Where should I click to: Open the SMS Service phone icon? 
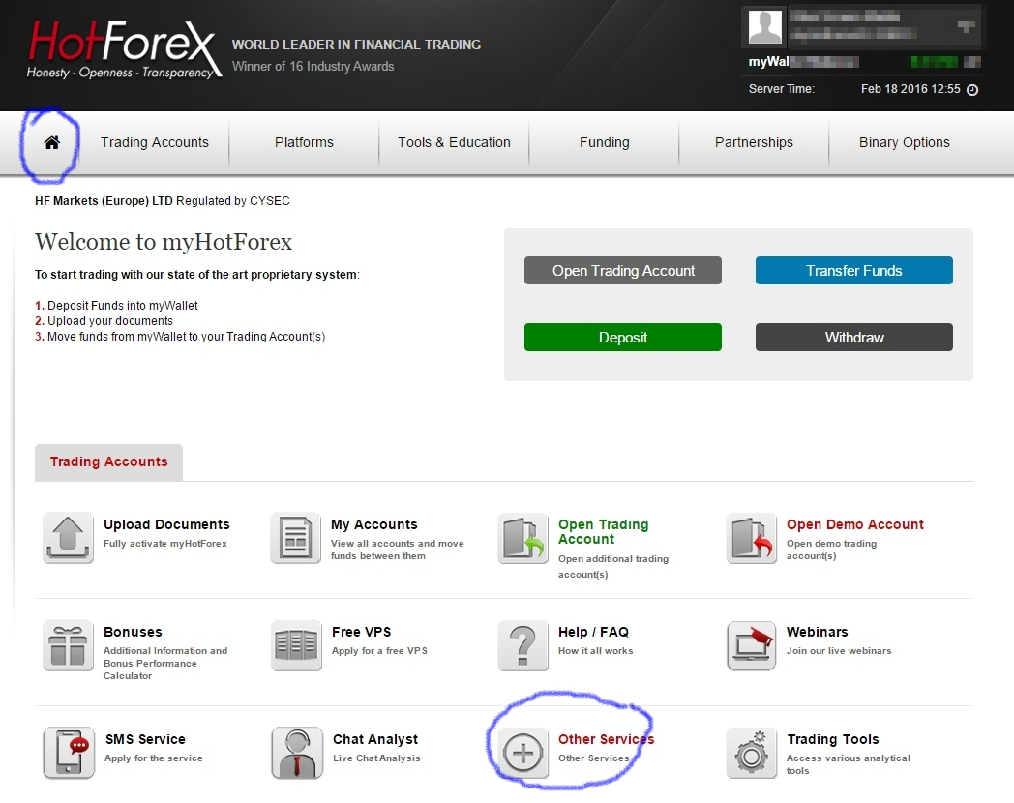coord(69,754)
